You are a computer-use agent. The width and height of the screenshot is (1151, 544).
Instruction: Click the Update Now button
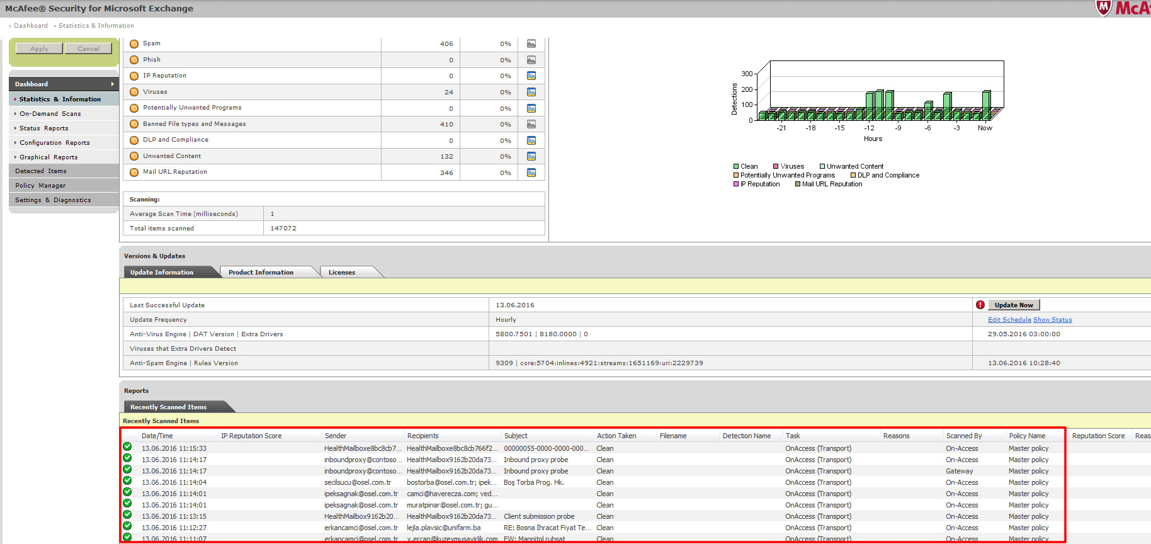tap(1014, 305)
